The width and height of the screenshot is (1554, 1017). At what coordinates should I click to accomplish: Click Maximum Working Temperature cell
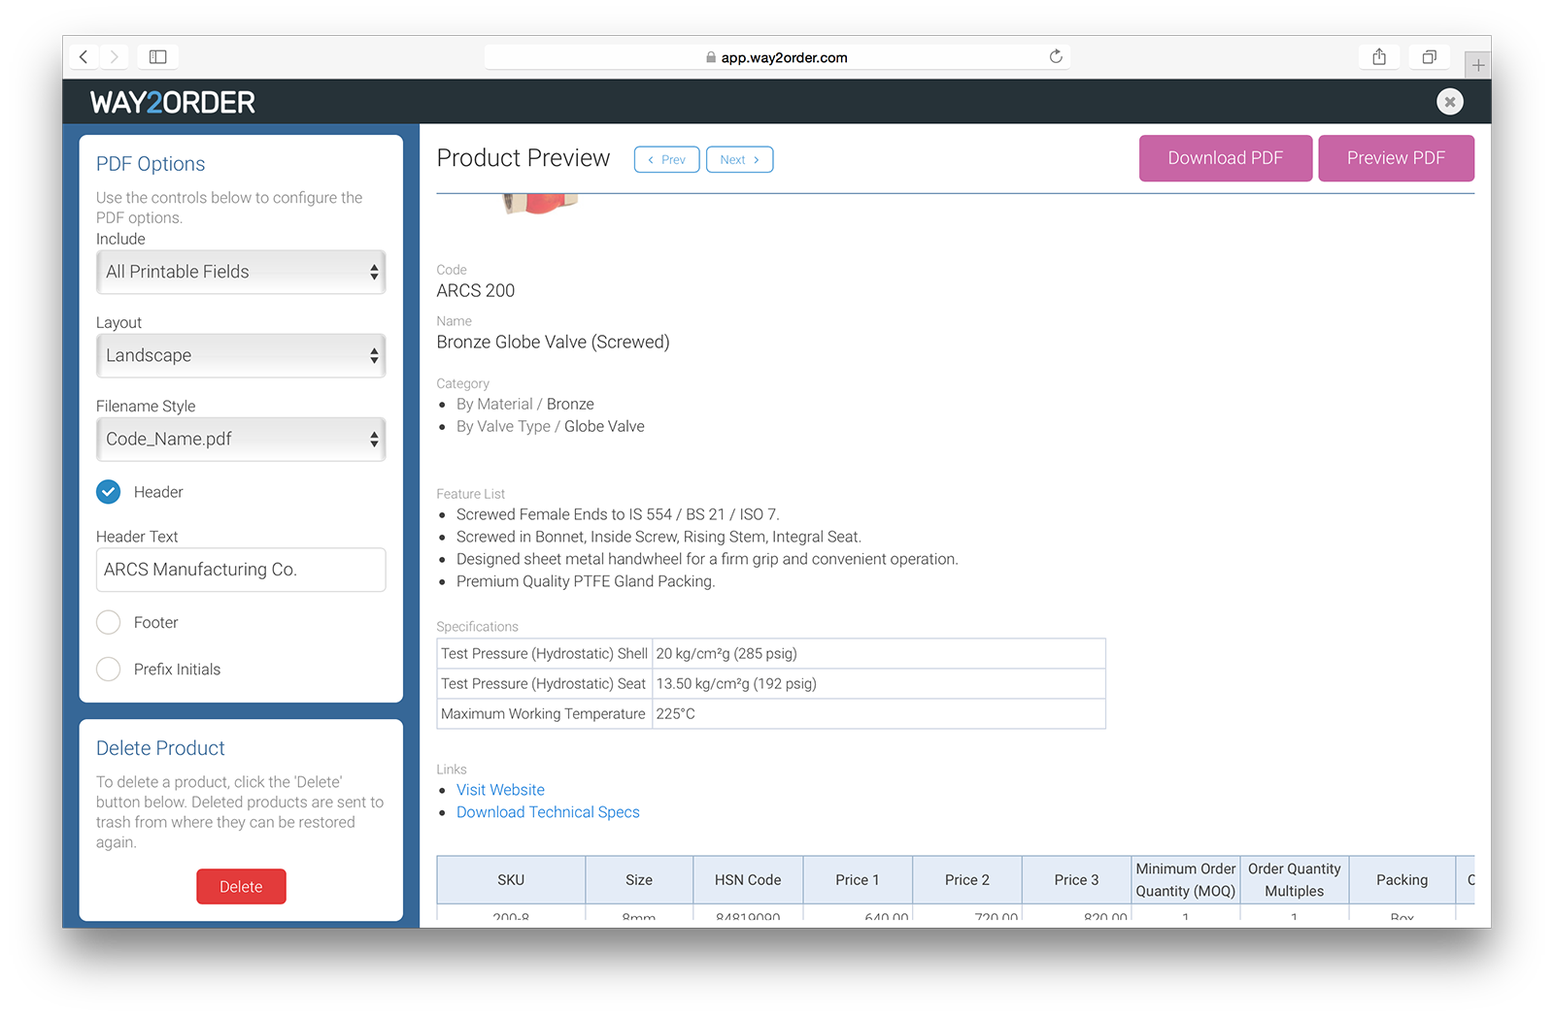[x=544, y=714]
